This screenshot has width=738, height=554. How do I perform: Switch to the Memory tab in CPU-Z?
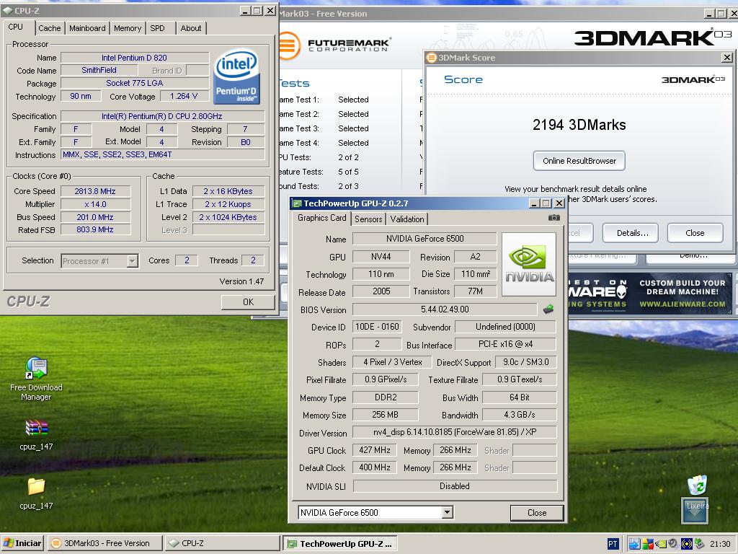coord(128,28)
